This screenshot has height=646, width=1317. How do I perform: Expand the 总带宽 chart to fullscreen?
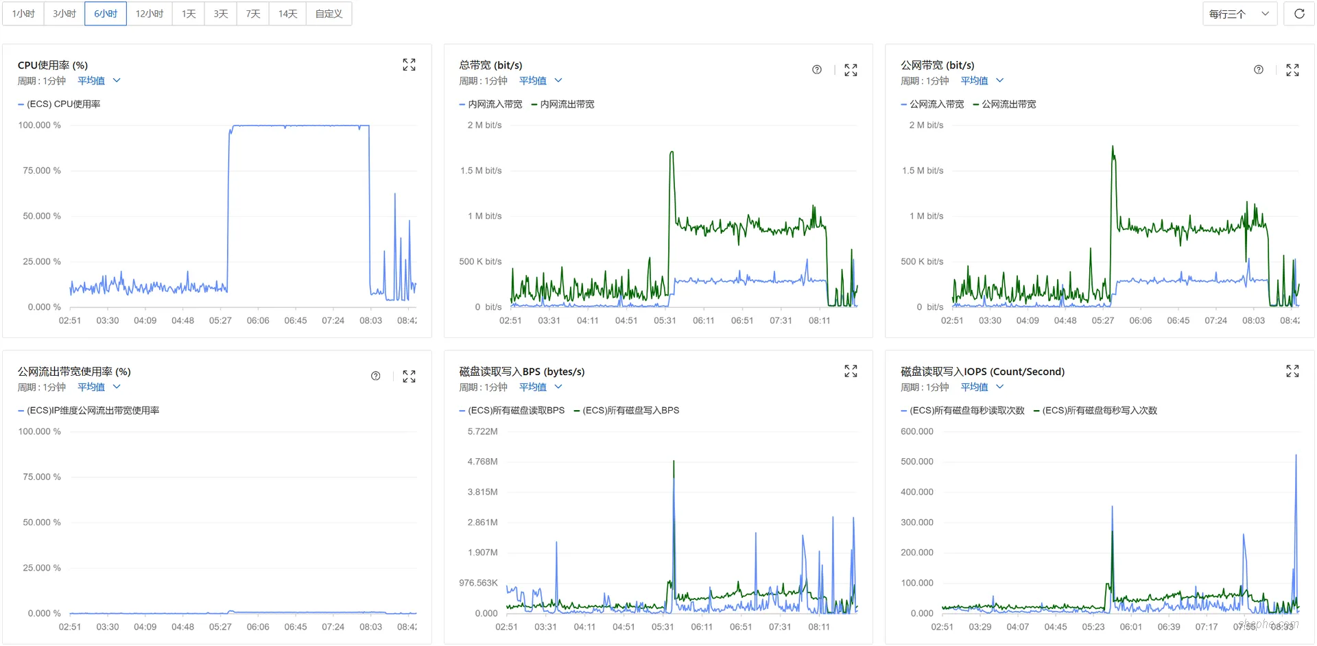851,70
